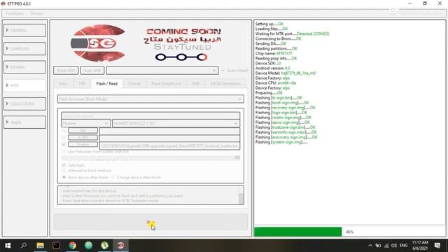The width and height of the screenshot is (448, 252).
Task: Toggle Use Preloader from scatter checkbox
Action: click(64, 151)
